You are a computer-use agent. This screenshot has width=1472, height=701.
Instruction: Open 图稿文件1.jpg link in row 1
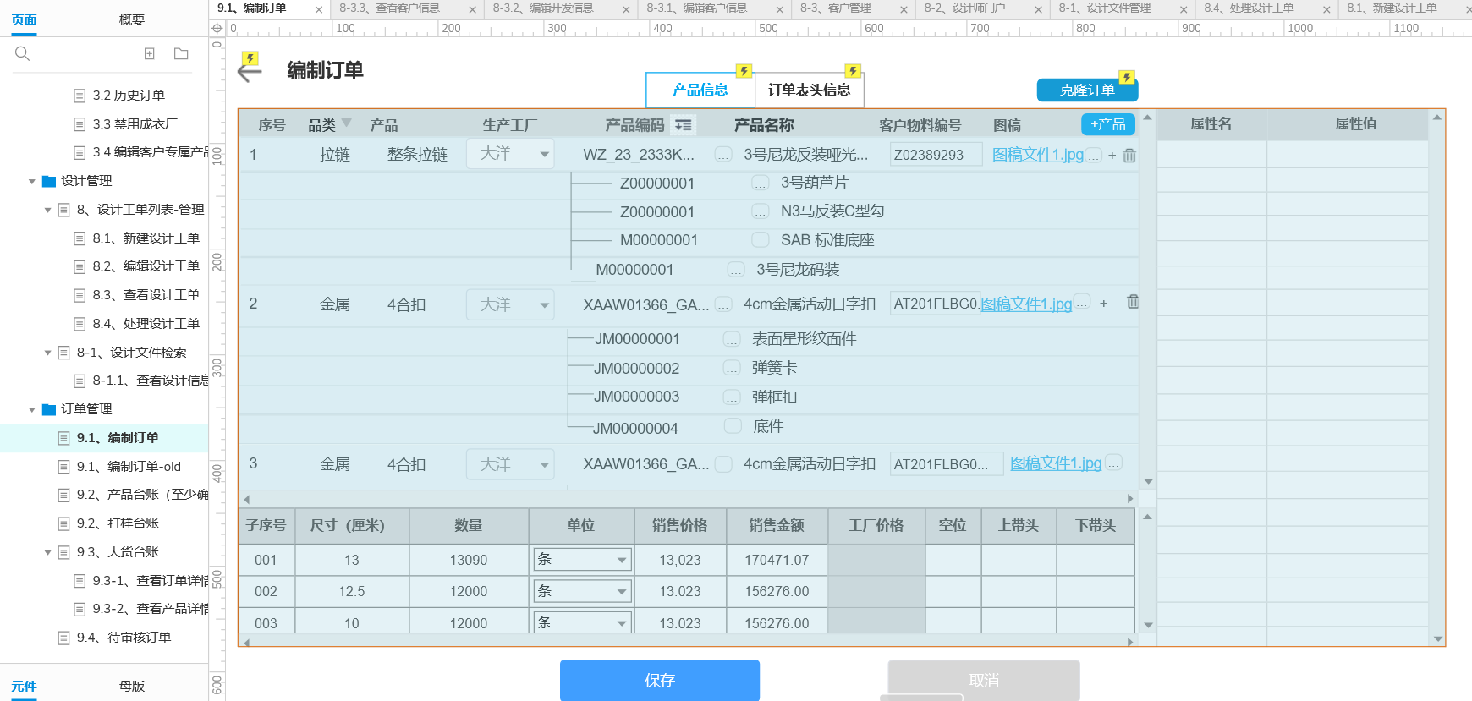(1038, 155)
